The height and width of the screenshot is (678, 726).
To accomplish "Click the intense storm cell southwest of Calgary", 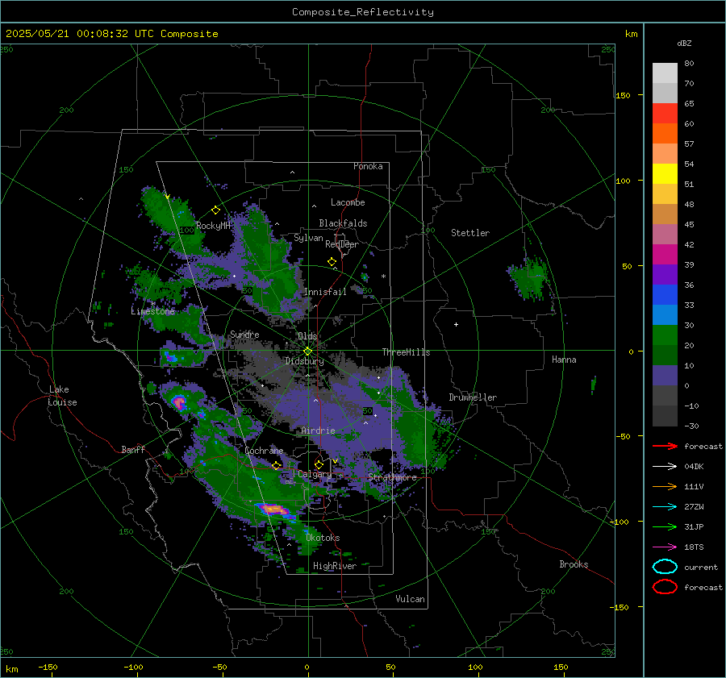I will click(x=274, y=510).
